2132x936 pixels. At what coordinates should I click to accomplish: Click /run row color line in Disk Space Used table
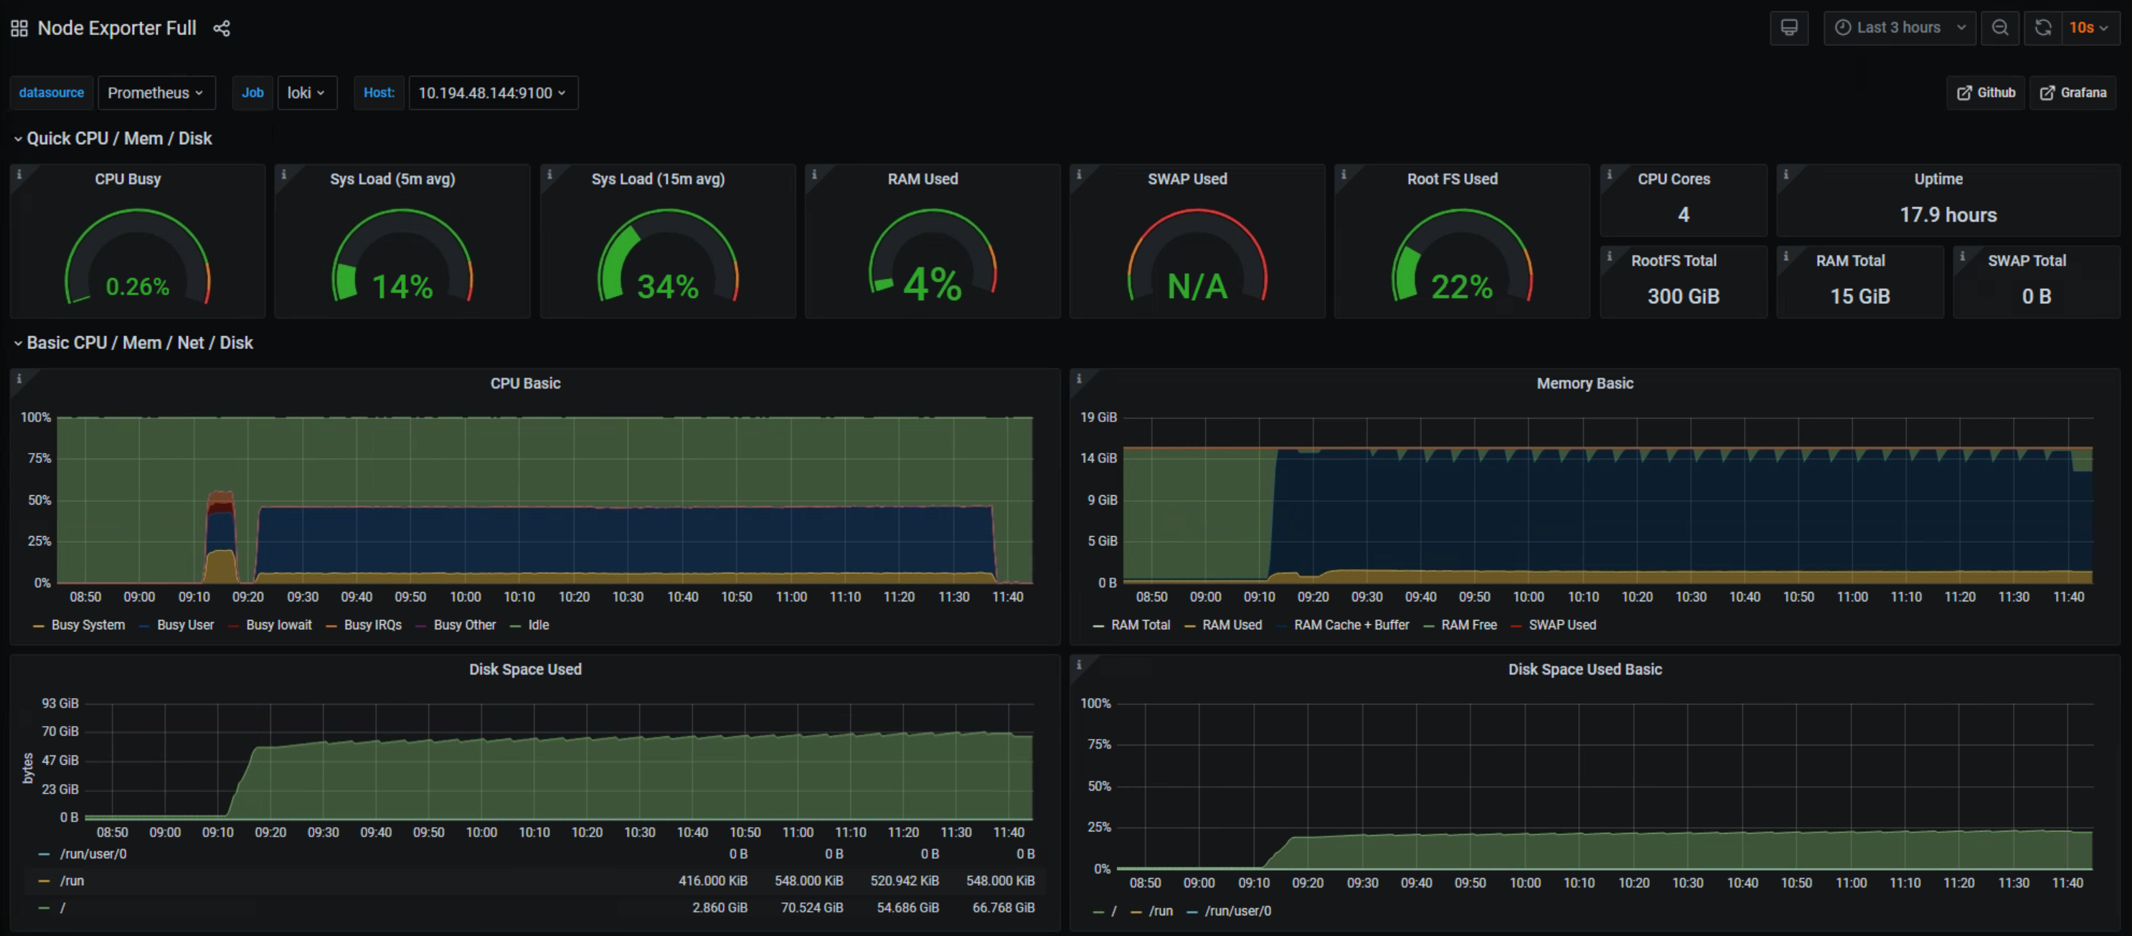click(x=44, y=882)
